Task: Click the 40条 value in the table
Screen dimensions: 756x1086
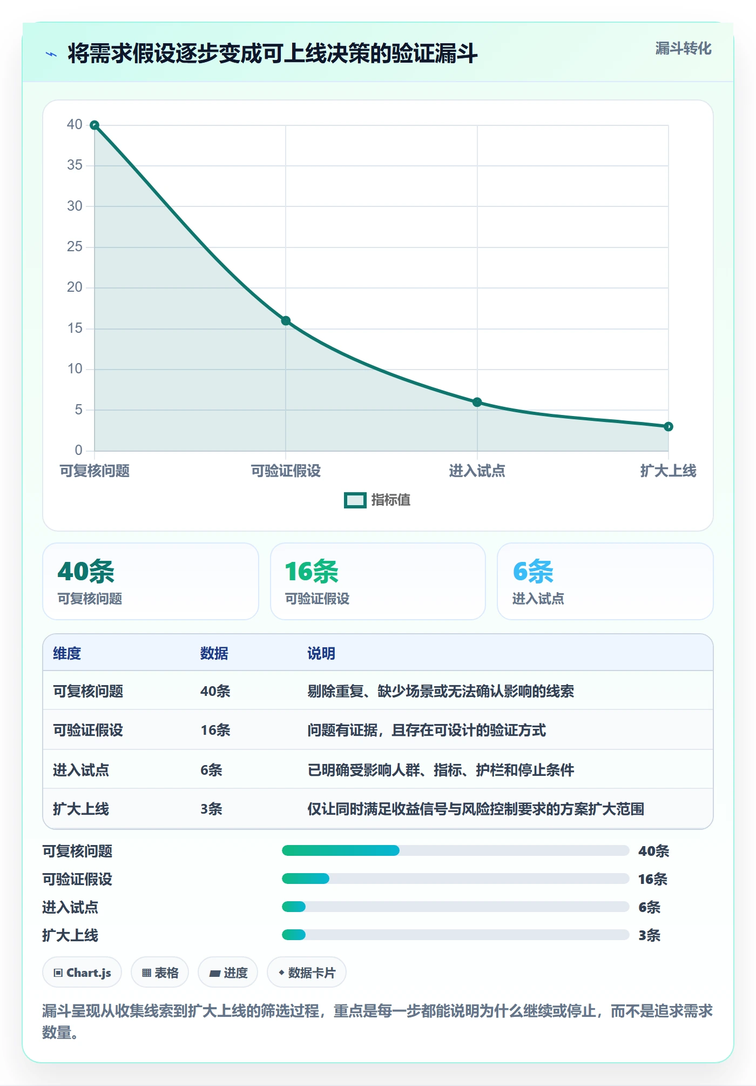Action: tap(215, 692)
